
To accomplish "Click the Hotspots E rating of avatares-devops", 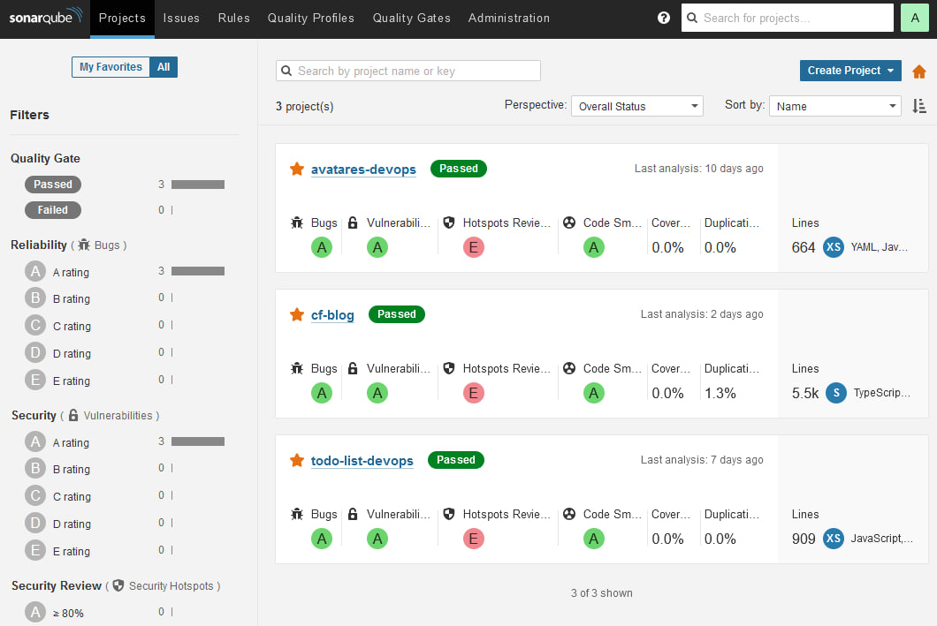I will 473,247.
